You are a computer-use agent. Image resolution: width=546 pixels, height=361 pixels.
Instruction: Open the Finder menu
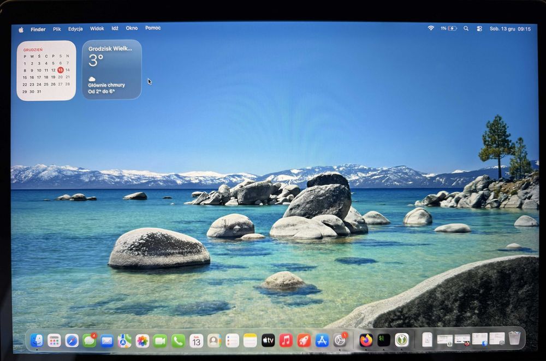pos(38,29)
